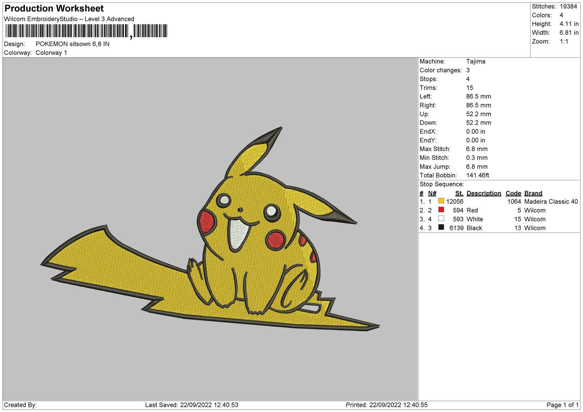
Task: Click the Trims value '15'
Action: [470, 88]
